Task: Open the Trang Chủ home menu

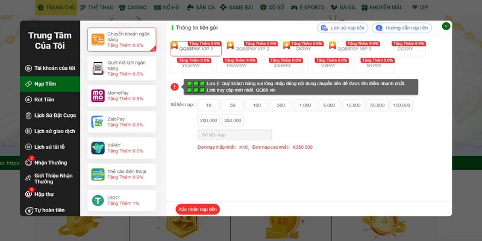Action: pyautogui.click(x=56, y=7)
